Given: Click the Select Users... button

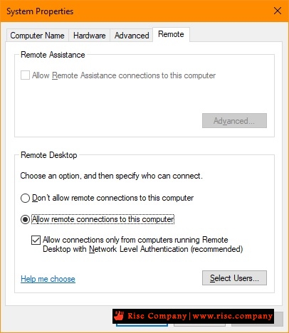Looking at the screenshot, I should 234,278.
